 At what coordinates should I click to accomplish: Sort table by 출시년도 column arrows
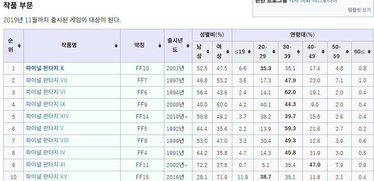188,46
